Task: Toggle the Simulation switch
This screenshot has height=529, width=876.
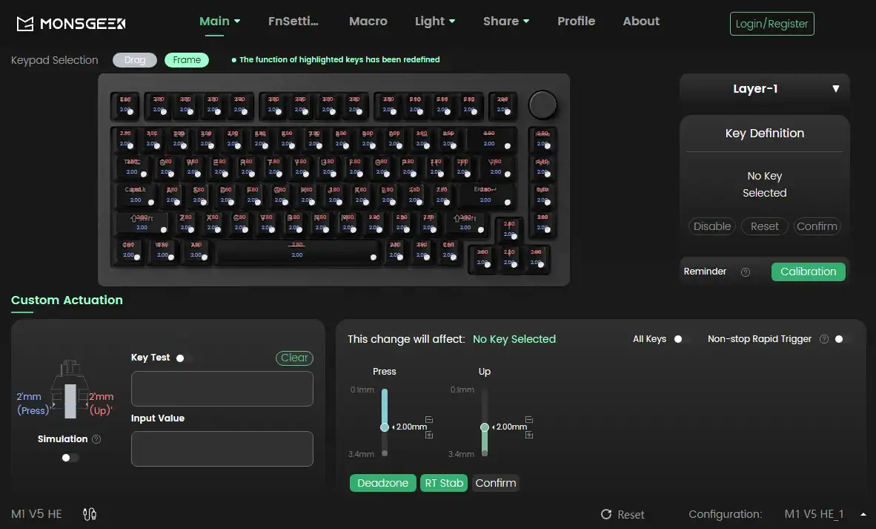Action: (70, 458)
